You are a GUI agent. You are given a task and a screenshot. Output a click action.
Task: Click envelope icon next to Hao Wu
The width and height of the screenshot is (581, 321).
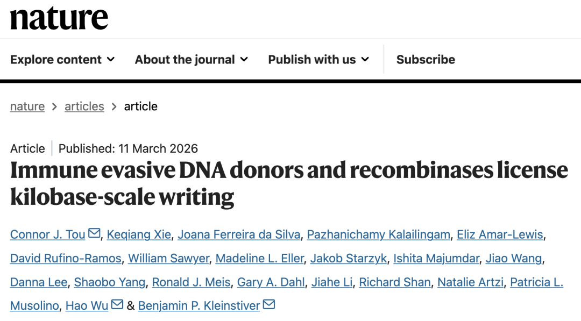point(117,304)
